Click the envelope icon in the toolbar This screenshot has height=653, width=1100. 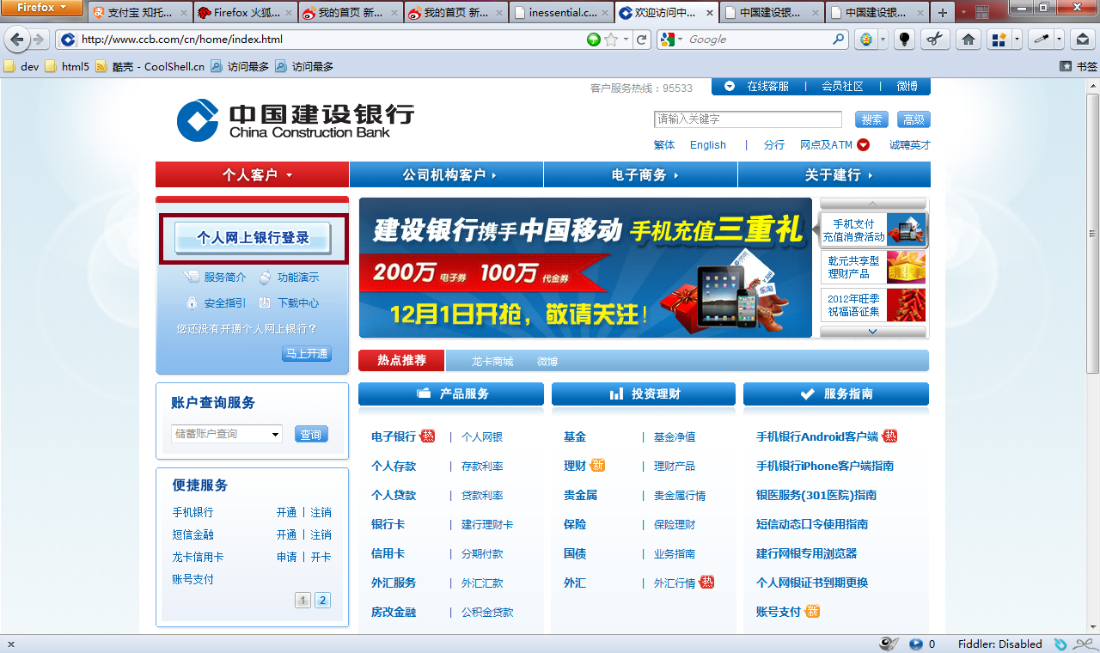click(x=1082, y=40)
